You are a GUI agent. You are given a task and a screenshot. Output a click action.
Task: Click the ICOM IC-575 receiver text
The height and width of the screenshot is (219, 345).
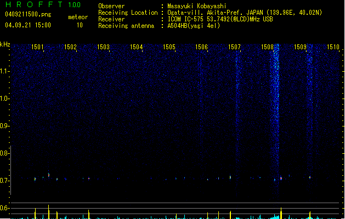(x=220, y=19)
